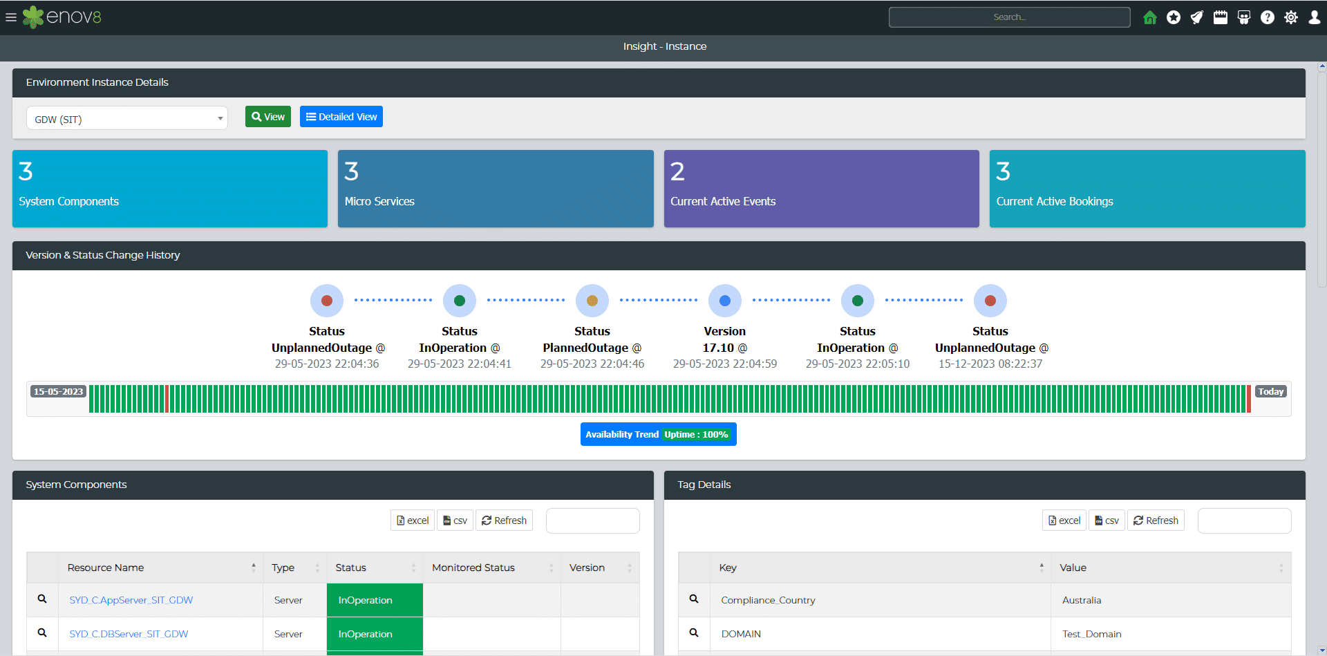Click the magnifier icon beside SYD_C.AppServer_SIT_GDW
Viewport: 1327px width, 656px height.
[41, 599]
